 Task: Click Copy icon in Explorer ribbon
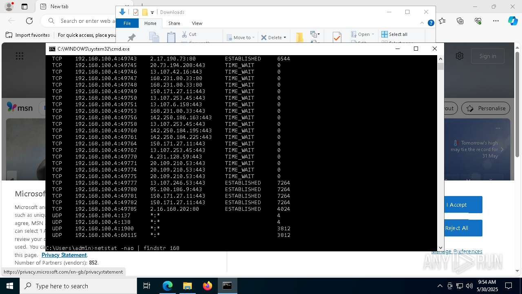[154, 38]
